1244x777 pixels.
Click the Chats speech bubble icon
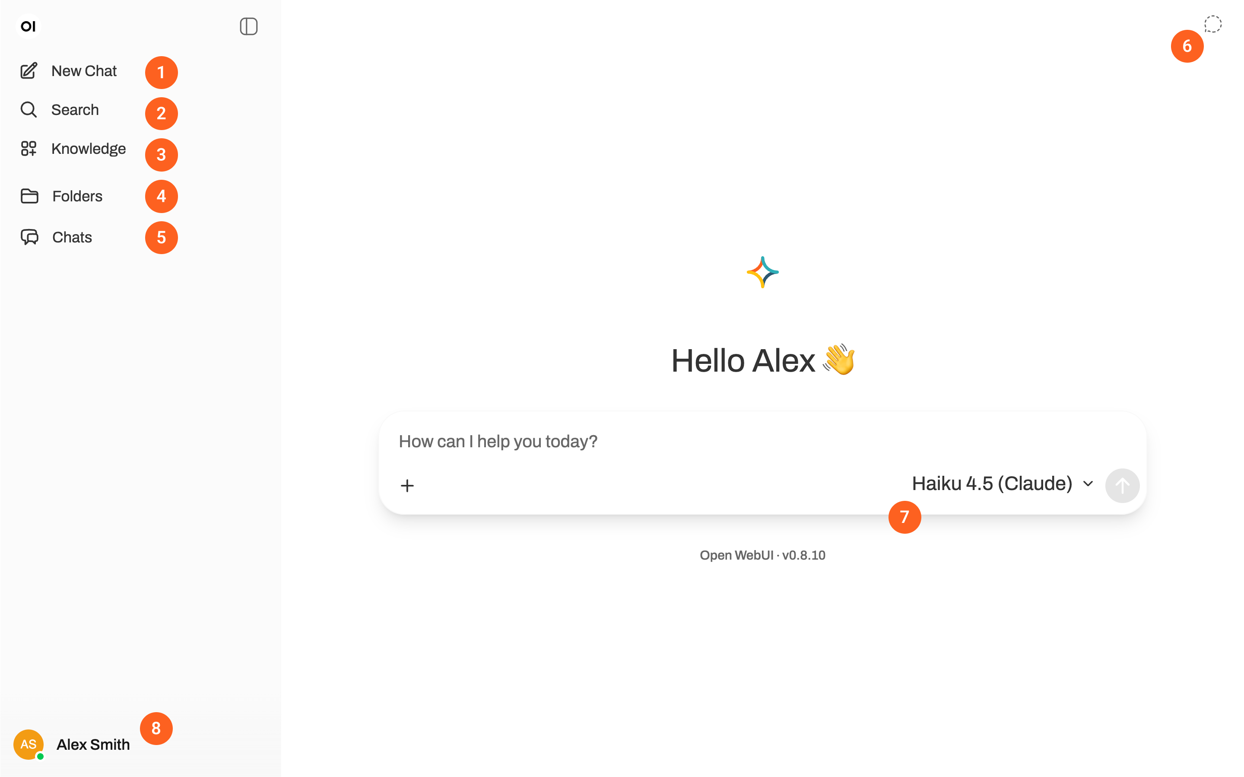(29, 237)
